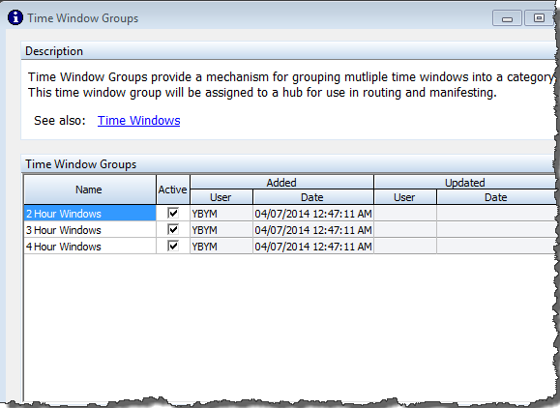
Task: Click the Updated Date column header
Action: (x=496, y=197)
